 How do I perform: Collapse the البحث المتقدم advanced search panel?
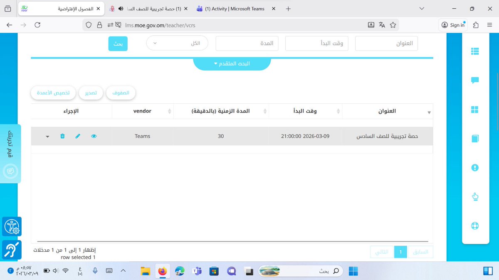232,63
